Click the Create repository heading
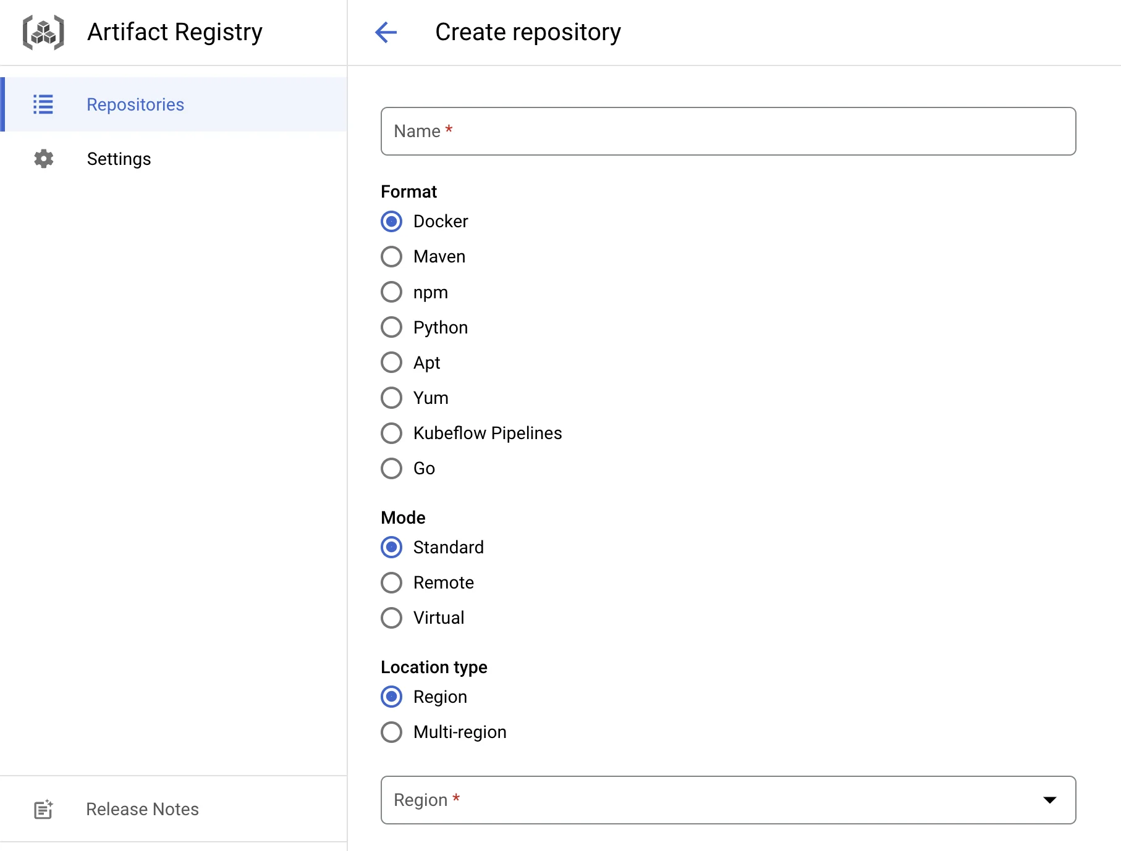Screen dimensions: 1121x851 tap(528, 32)
